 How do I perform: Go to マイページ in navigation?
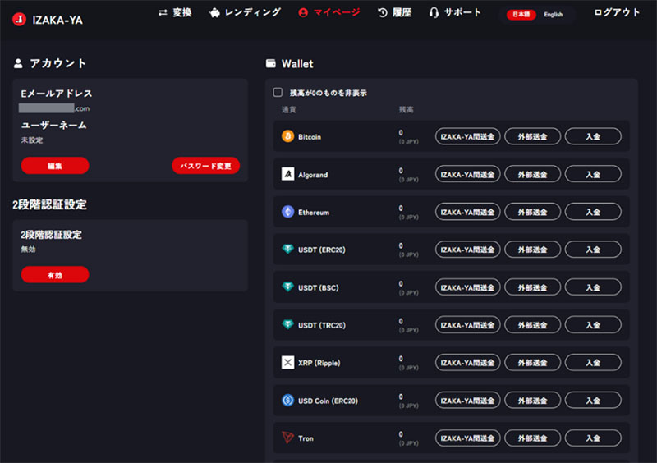coord(329,12)
